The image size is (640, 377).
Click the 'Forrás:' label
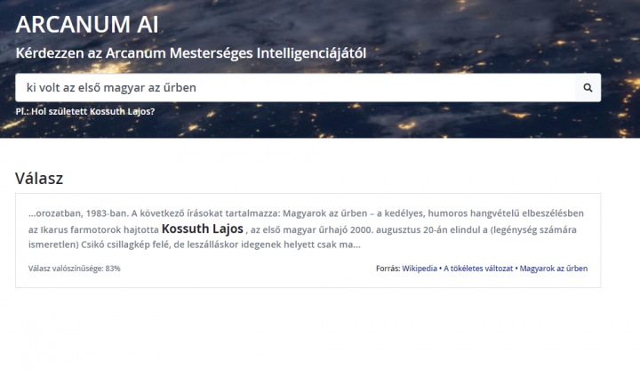(x=388, y=269)
